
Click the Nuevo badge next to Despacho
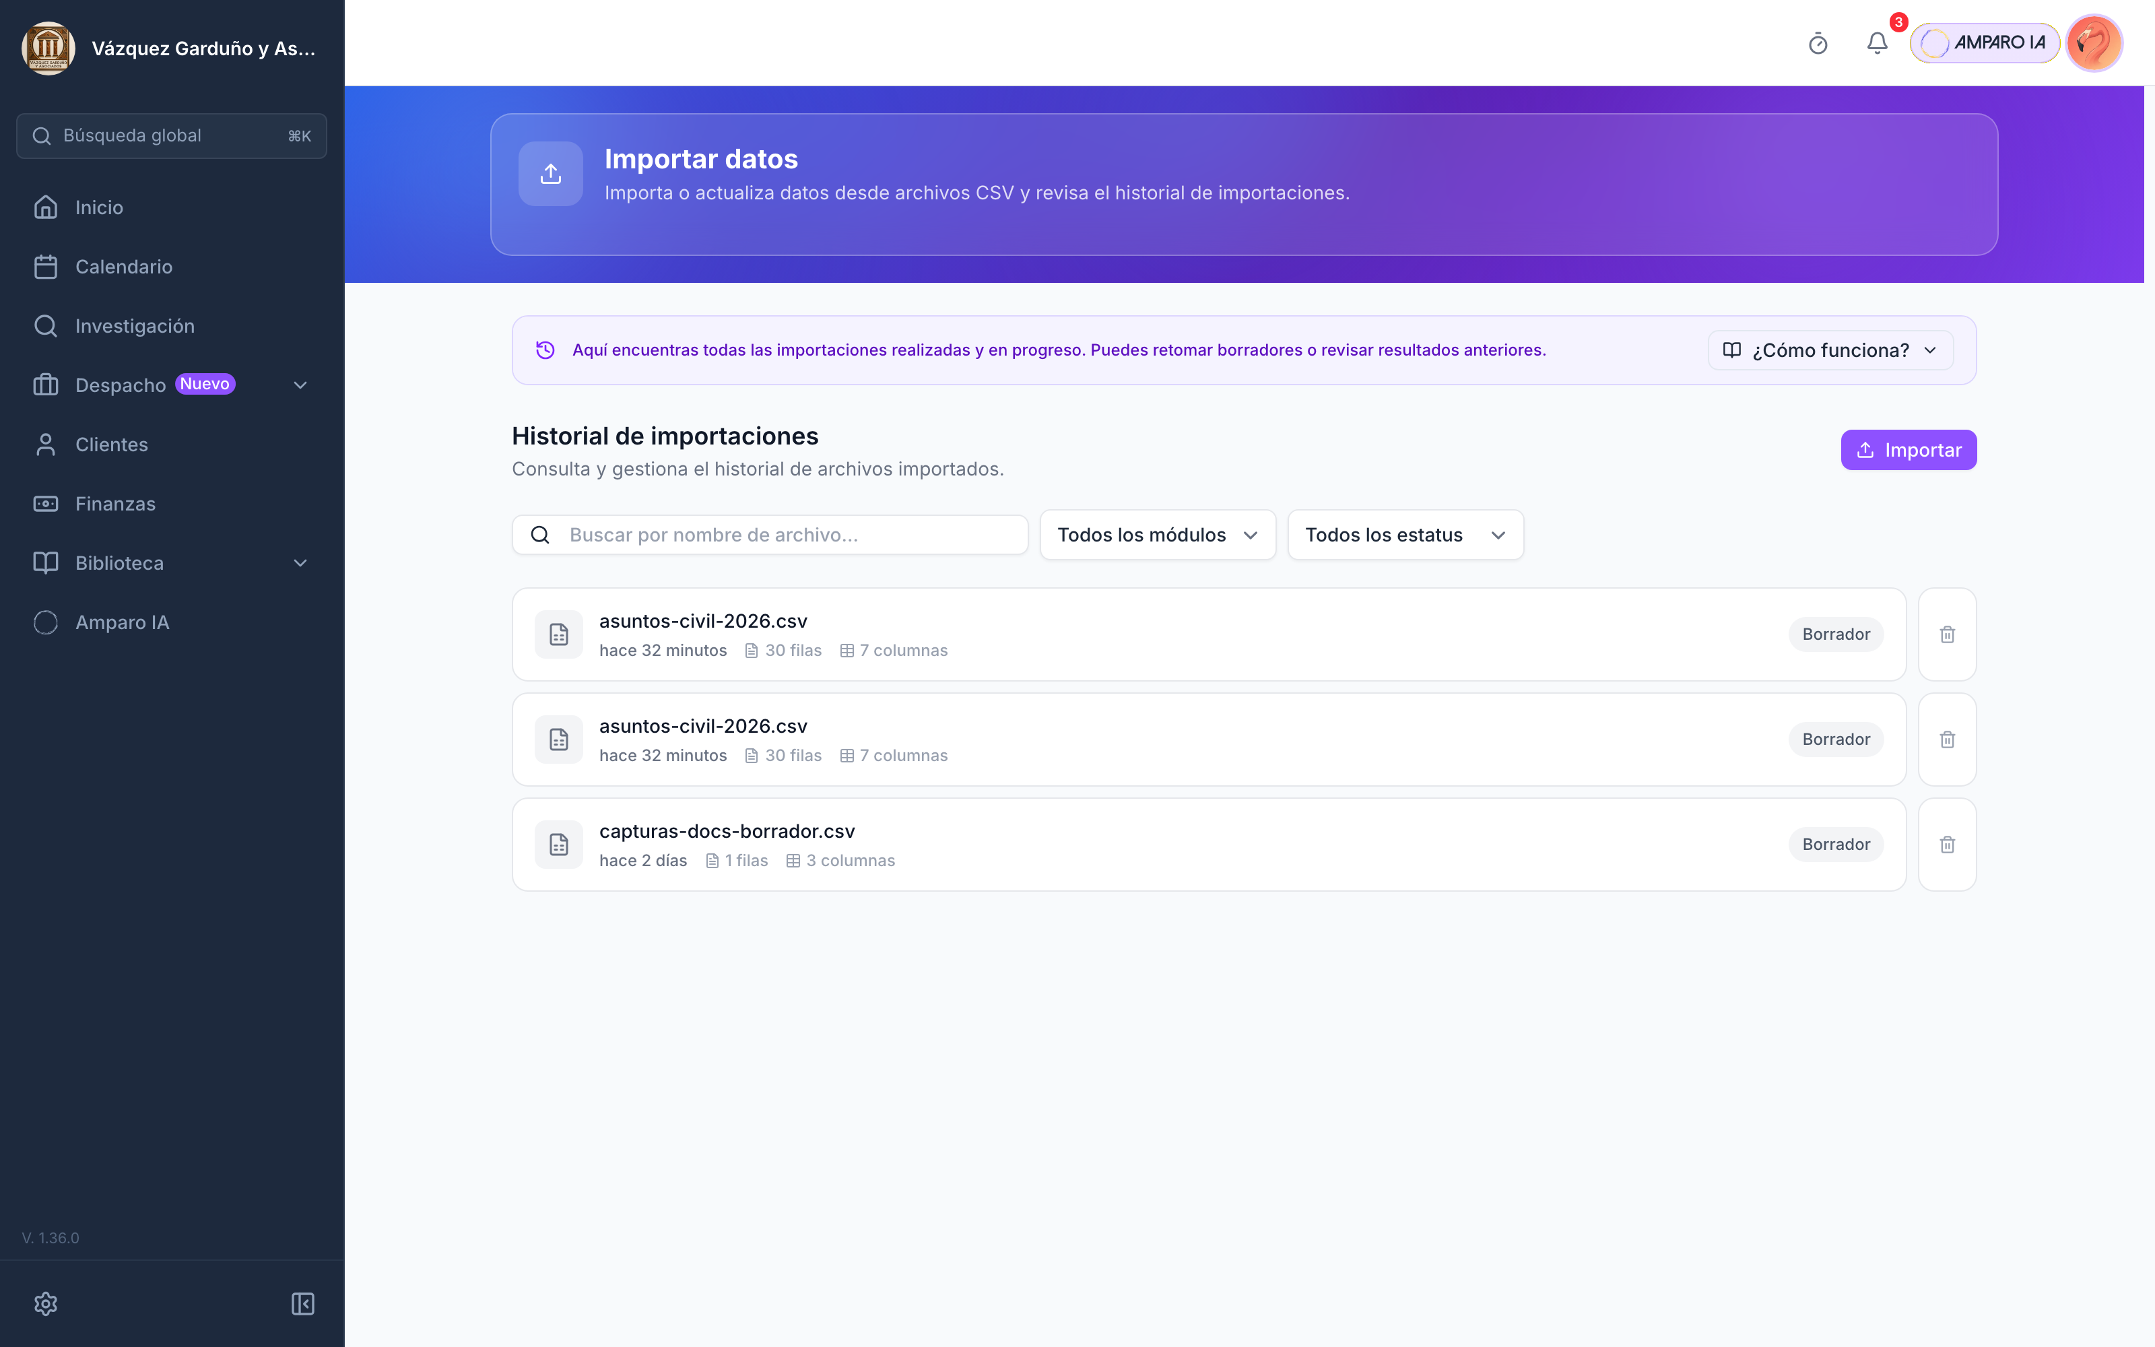[205, 384]
